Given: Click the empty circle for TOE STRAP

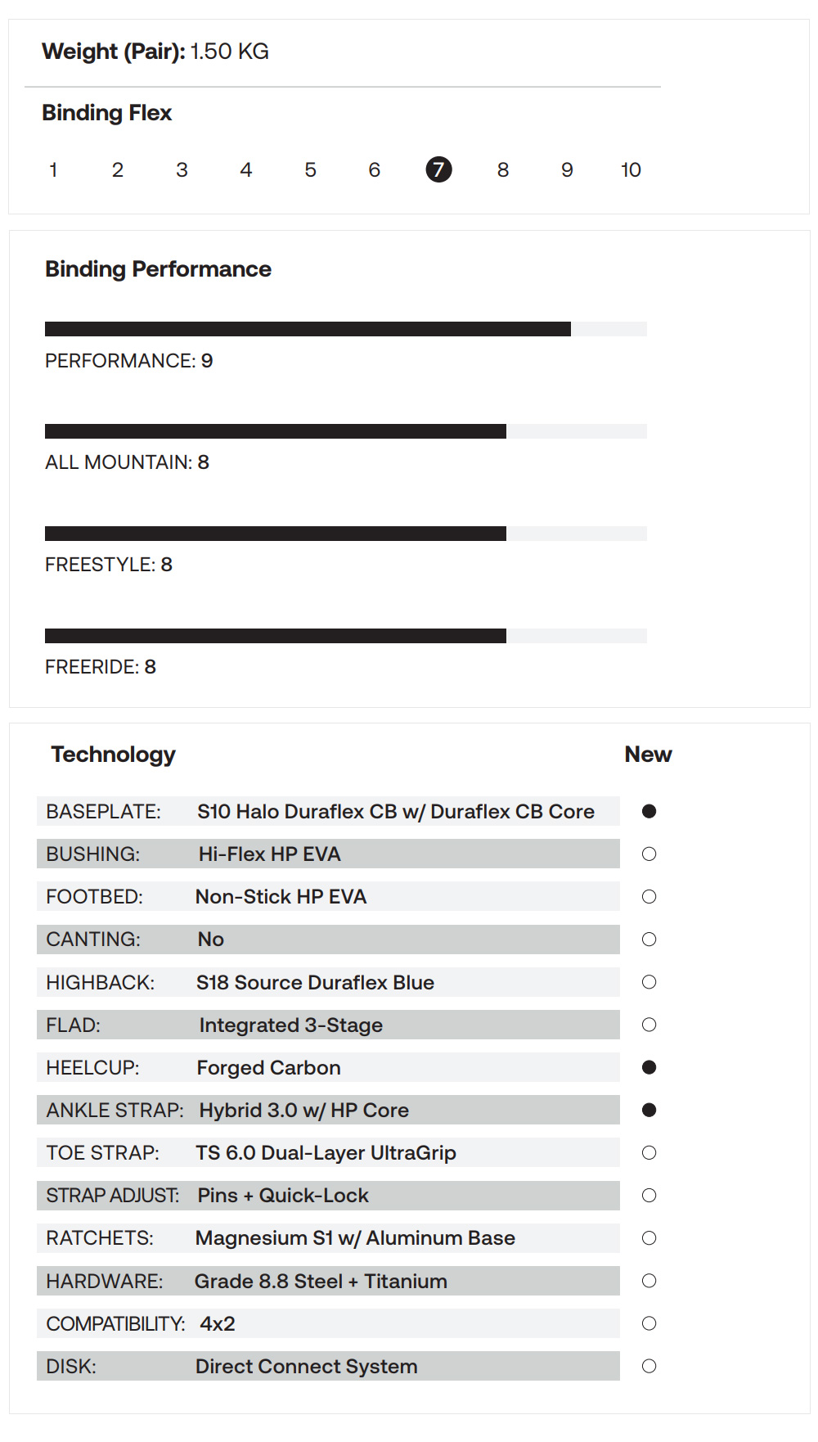Looking at the screenshot, I should (x=649, y=1152).
